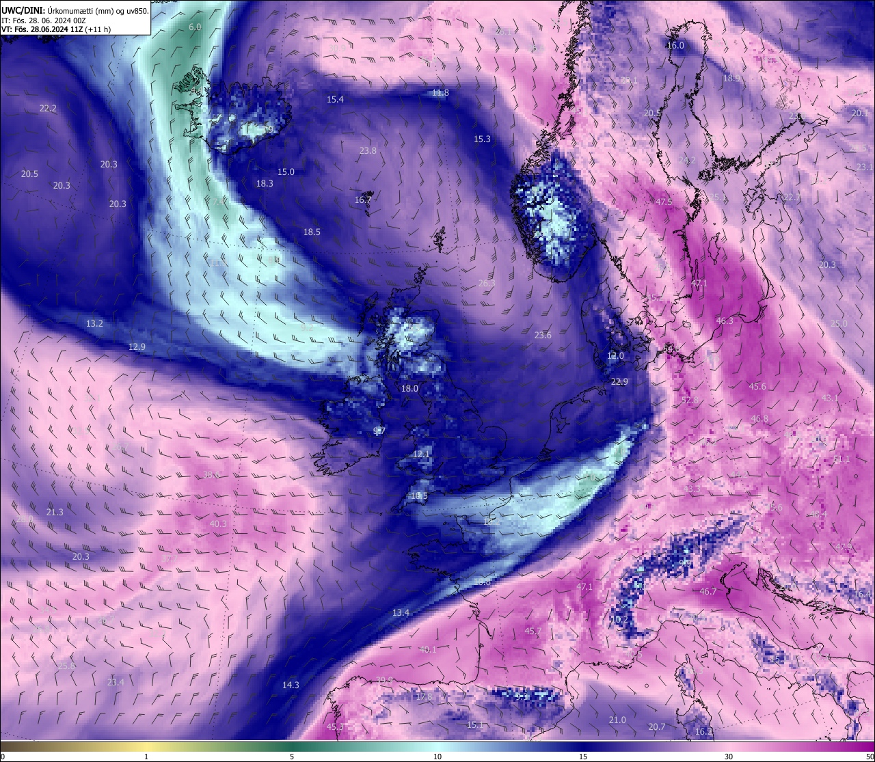
Task: Click the 12.0 value over Denmark
Action: 616,355
